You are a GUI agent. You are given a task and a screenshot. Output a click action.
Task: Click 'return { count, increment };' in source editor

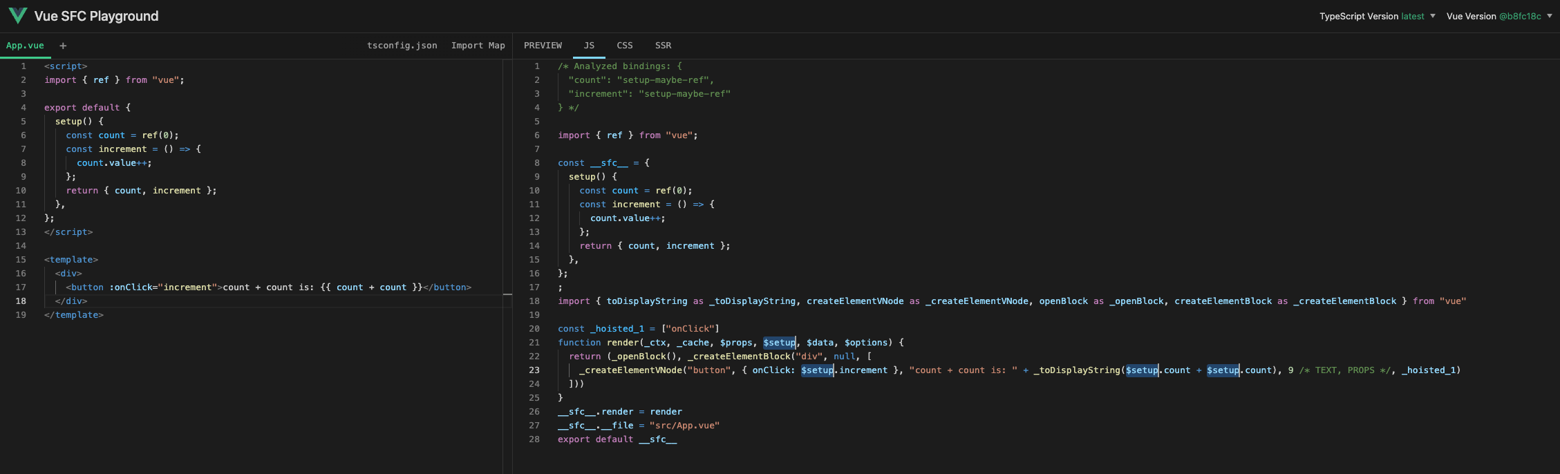(141, 191)
